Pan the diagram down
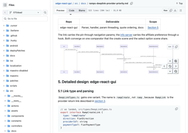This screenshot has height=133, width=188. pyautogui.click(x=170, y=71)
